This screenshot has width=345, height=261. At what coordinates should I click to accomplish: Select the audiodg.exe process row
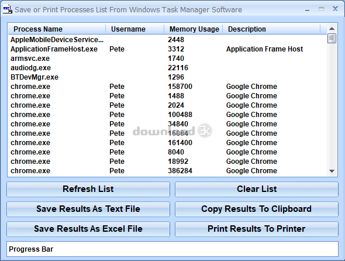point(168,68)
